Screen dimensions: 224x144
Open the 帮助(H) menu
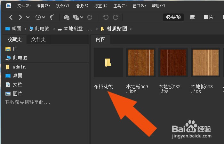[x=158, y=6]
